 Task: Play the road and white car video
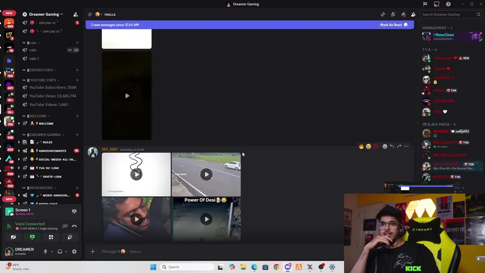[x=206, y=174]
